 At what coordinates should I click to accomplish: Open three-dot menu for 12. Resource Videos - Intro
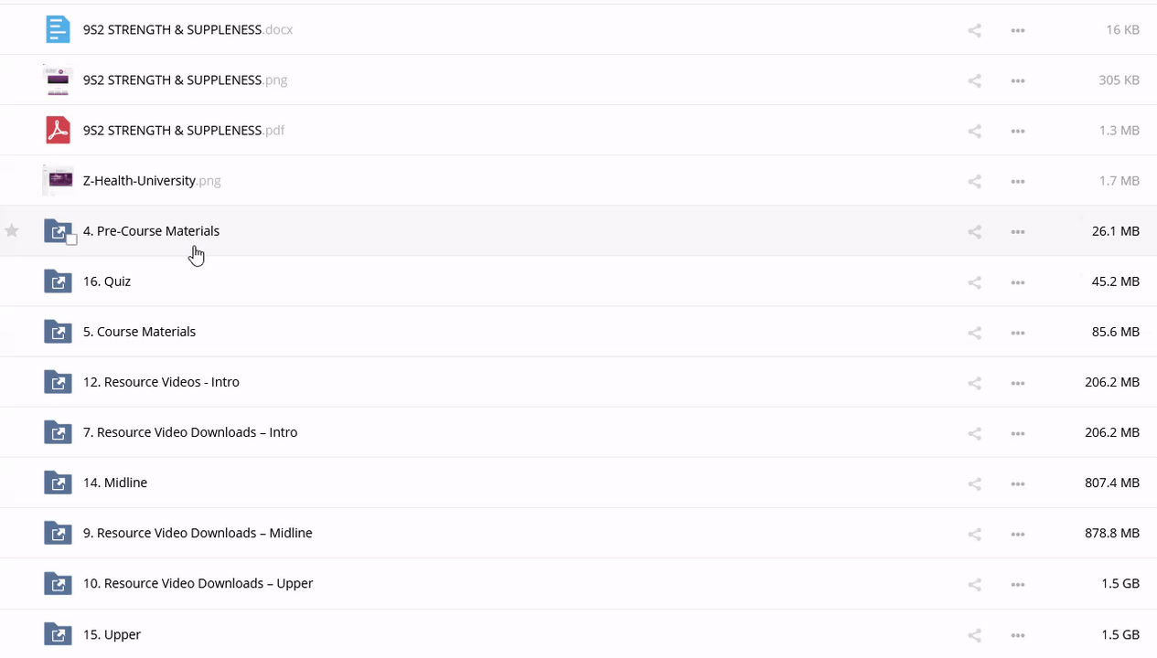pos(1017,382)
